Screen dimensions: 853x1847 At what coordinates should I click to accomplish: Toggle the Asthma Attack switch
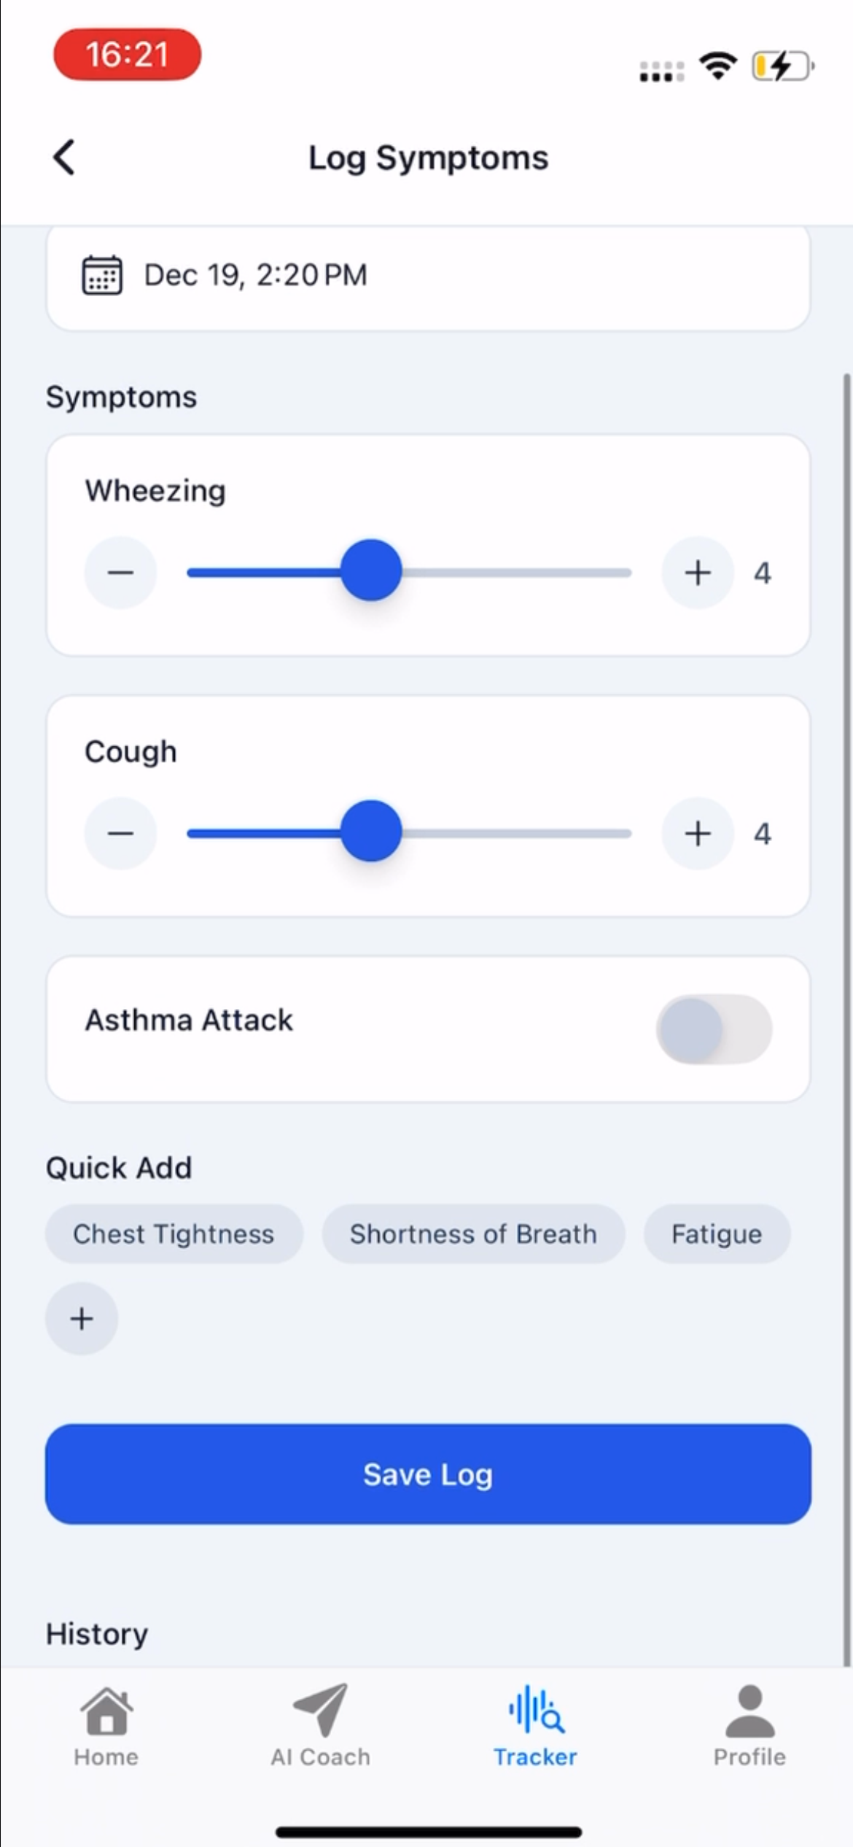[714, 1029]
